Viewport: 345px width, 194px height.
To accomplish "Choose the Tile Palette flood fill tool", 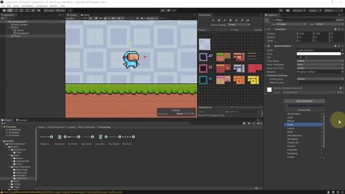I will (x=248, y=20).
